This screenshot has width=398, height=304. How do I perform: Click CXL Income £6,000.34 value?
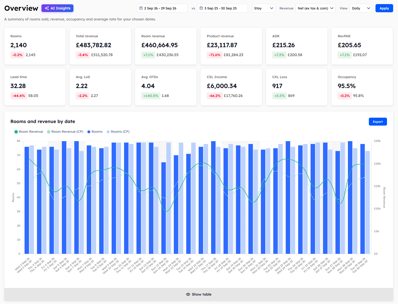(x=222, y=86)
